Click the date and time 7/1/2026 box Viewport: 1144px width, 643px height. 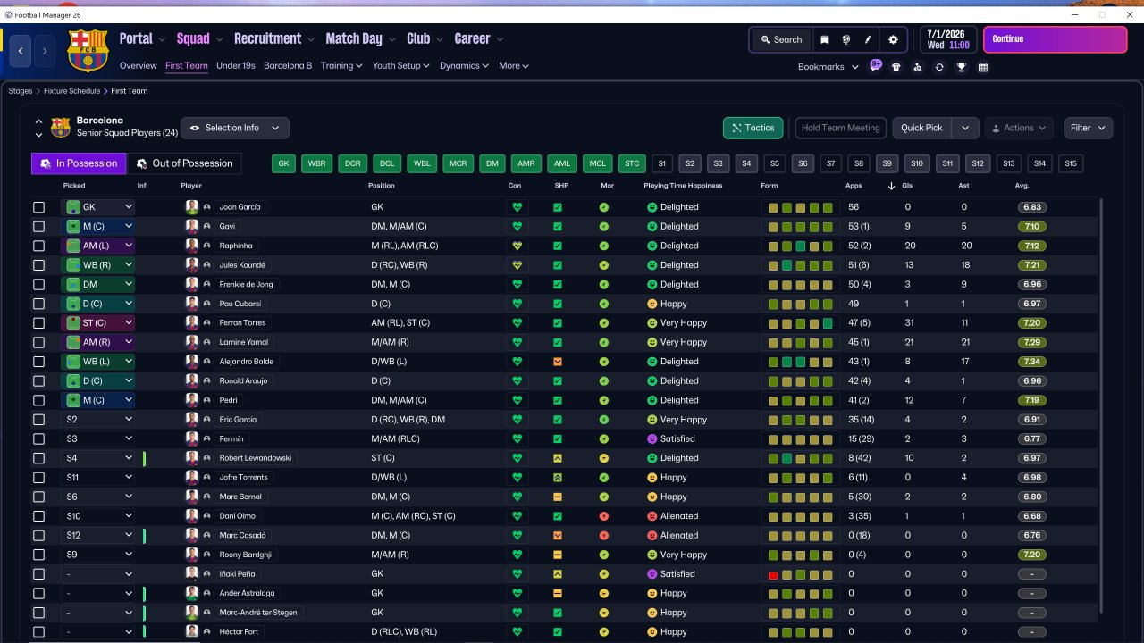[947, 39]
